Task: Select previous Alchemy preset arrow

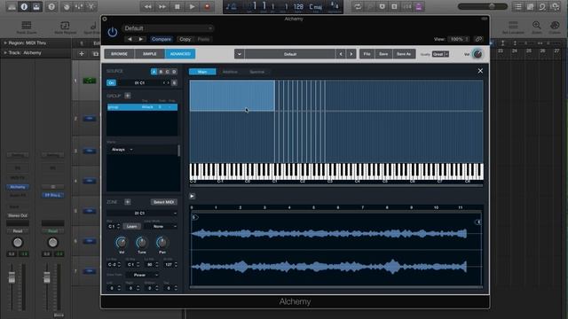Action: [x=341, y=54]
